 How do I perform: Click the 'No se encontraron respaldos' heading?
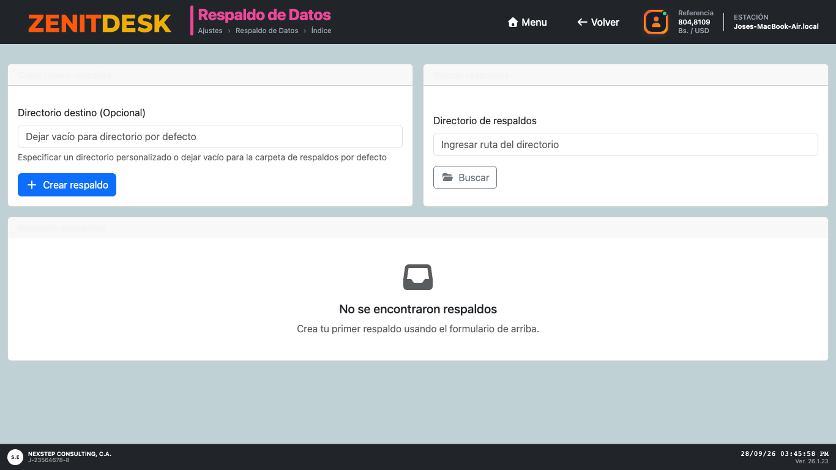pyautogui.click(x=418, y=309)
